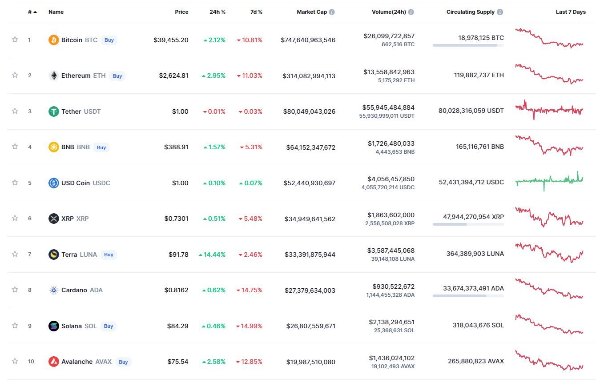Open the Circulating Supply info icon
The height and width of the screenshot is (382, 596).
click(x=500, y=12)
